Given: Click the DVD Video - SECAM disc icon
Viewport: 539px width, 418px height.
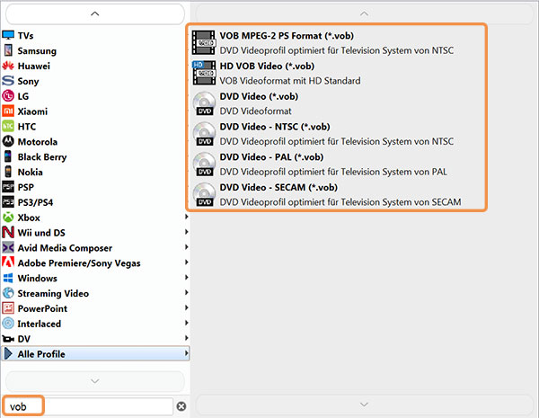Looking at the screenshot, I should coord(204,194).
